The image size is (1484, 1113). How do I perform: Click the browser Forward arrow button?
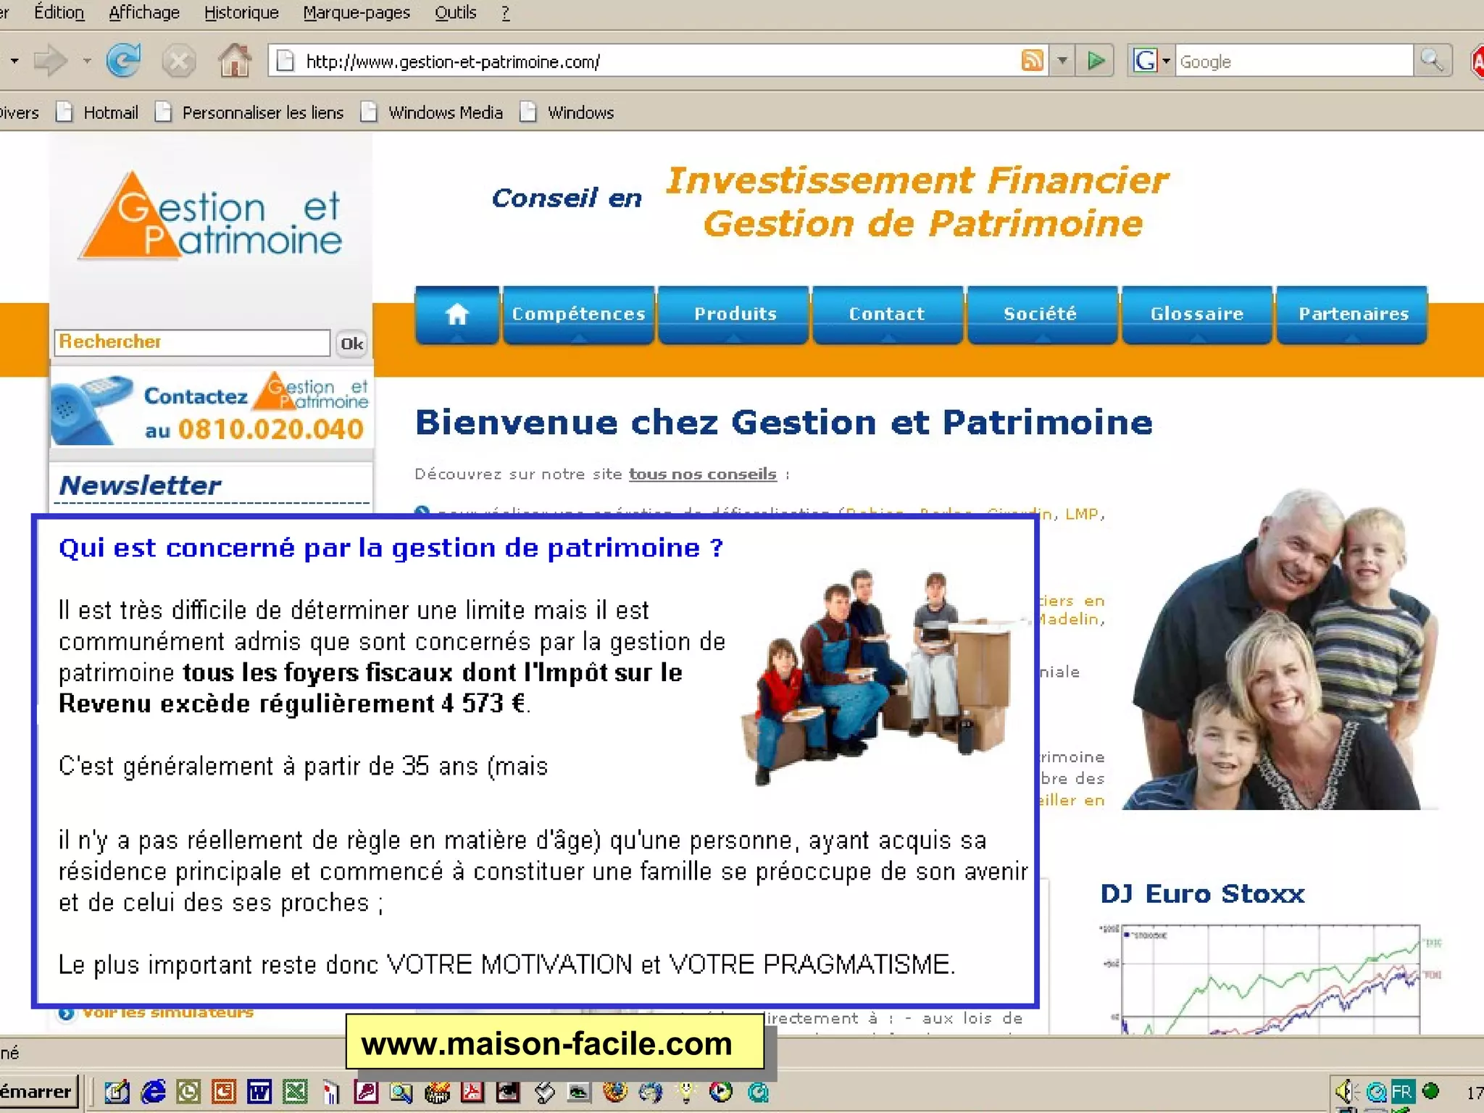(51, 61)
